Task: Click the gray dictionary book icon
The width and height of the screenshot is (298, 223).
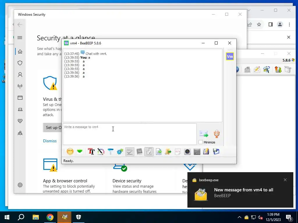Action: point(139,152)
